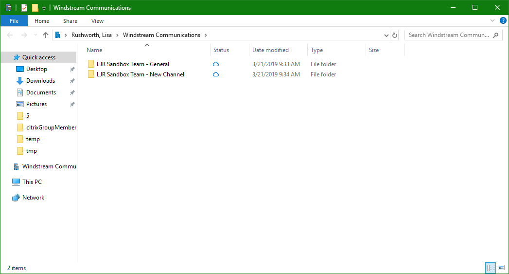Select This PC in navigation pane
509x274 pixels.
(32, 182)
